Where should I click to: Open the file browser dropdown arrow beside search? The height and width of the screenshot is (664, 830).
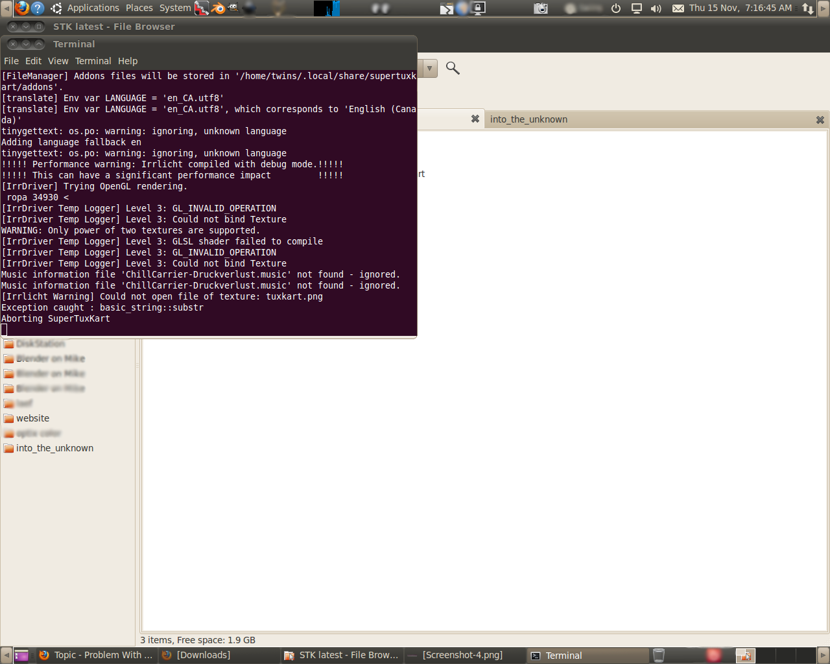tap(429, 68)
